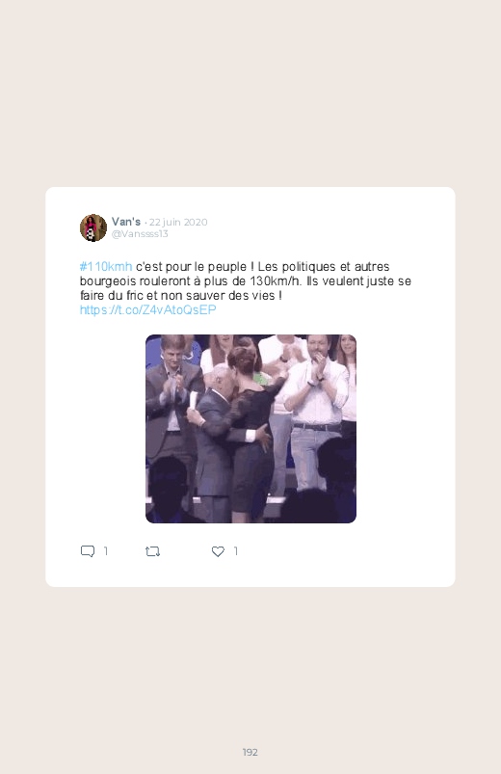Viewport: 501px width, 774px height.
Task: Open Van's round profile avatar
Action: [93, 227]
